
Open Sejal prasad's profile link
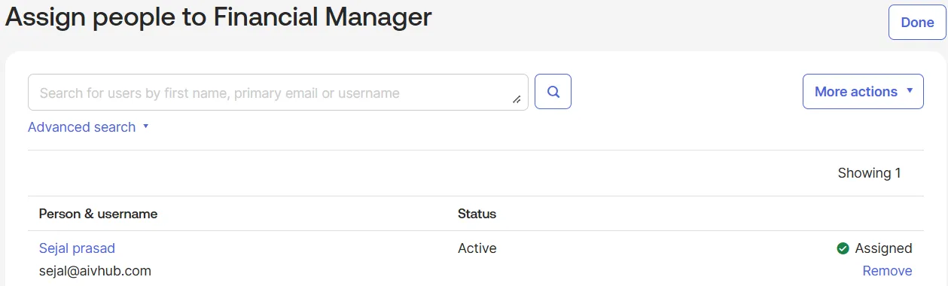pyautogui.click(x=77, y=248)
